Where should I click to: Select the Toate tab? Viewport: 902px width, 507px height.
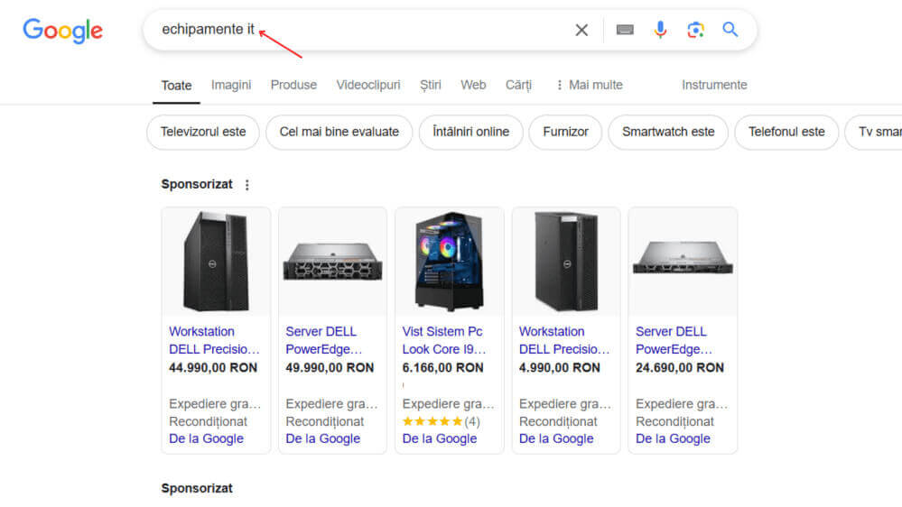click(176, 86)
